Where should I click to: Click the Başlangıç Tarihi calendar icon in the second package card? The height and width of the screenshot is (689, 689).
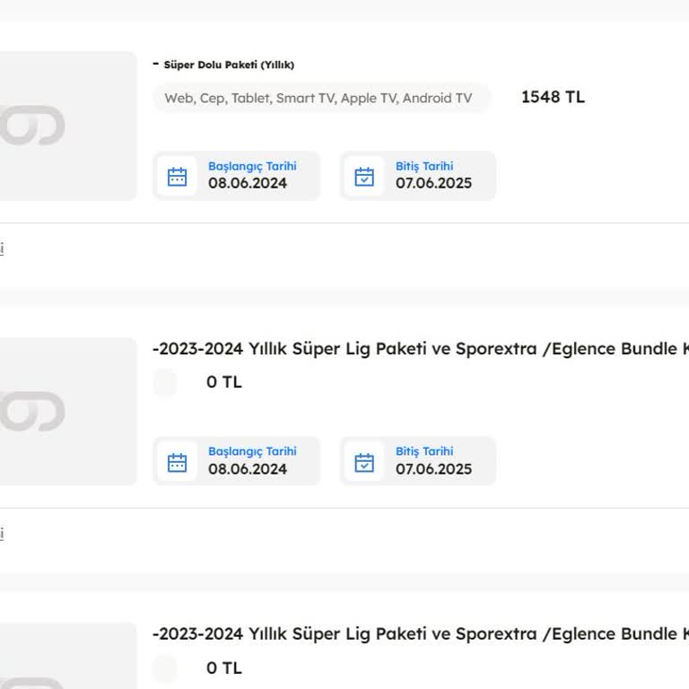(178, 462)
